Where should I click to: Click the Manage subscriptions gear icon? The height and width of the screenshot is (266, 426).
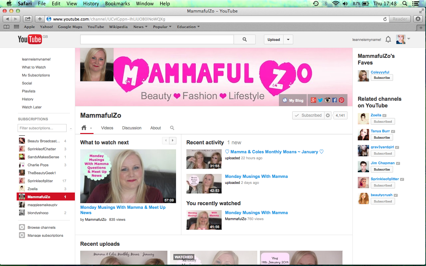click(22, 235)
